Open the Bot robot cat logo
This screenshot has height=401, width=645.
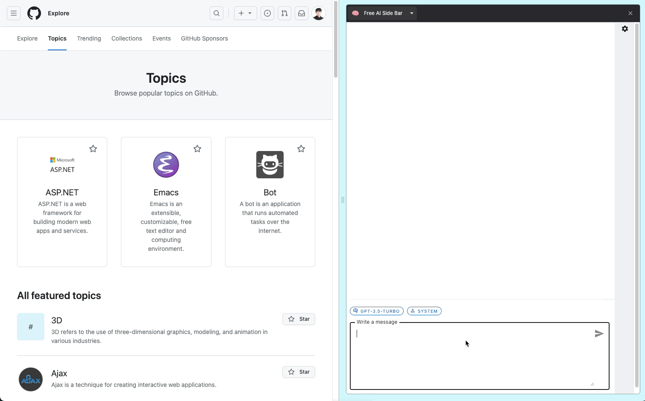pyautogui.click(x=270, y=165)
